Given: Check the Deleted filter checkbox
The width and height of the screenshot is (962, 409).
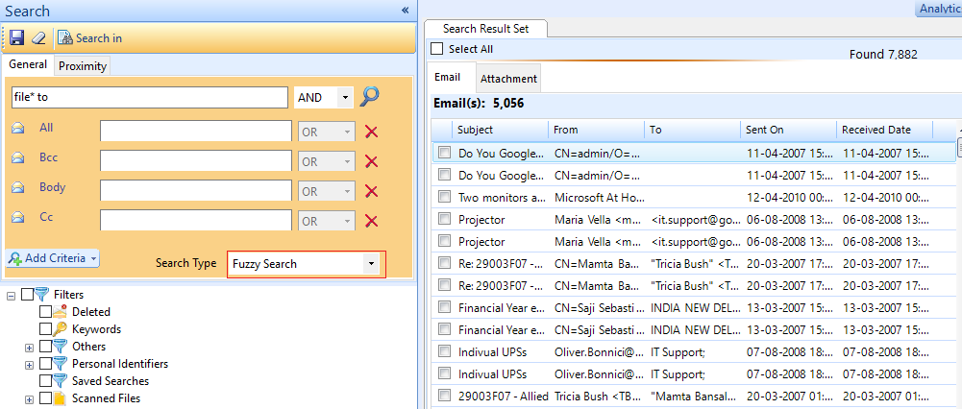Looking at the screenshot, I should coord(45,311).
